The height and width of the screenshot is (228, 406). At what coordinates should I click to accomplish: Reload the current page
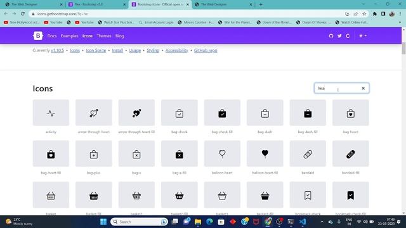coord(23,14)
